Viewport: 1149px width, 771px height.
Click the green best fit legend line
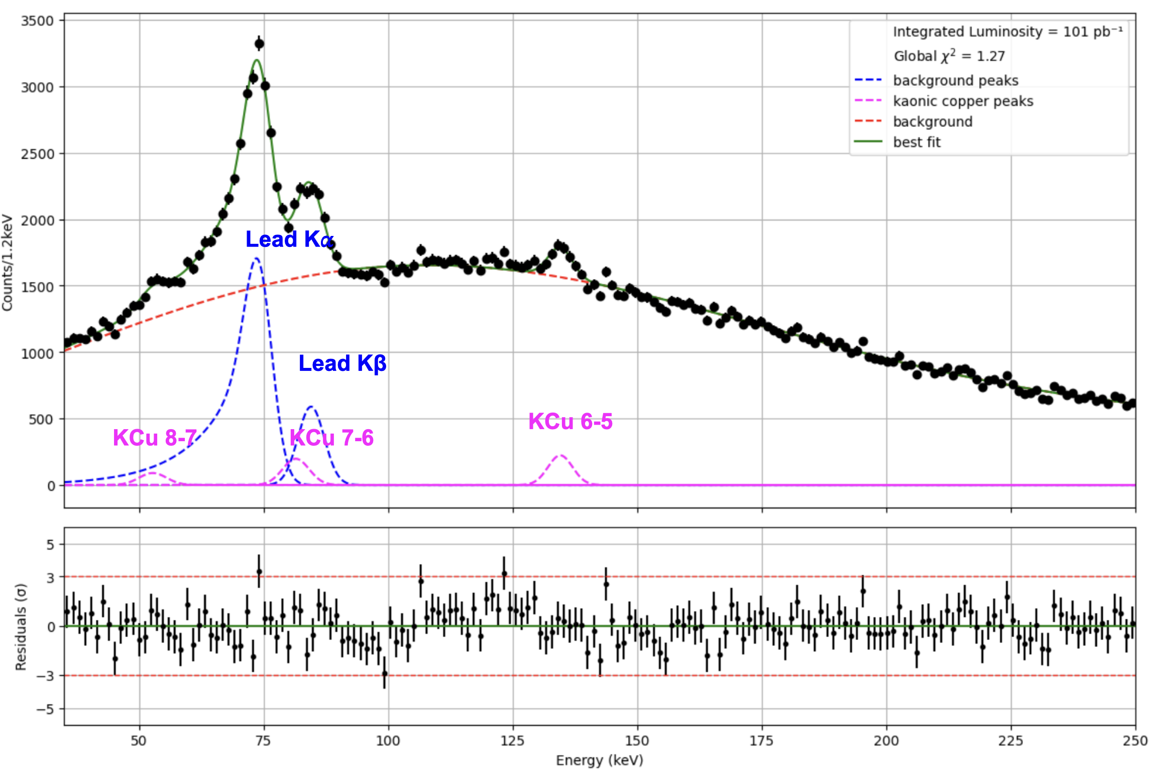coord(868,142)
